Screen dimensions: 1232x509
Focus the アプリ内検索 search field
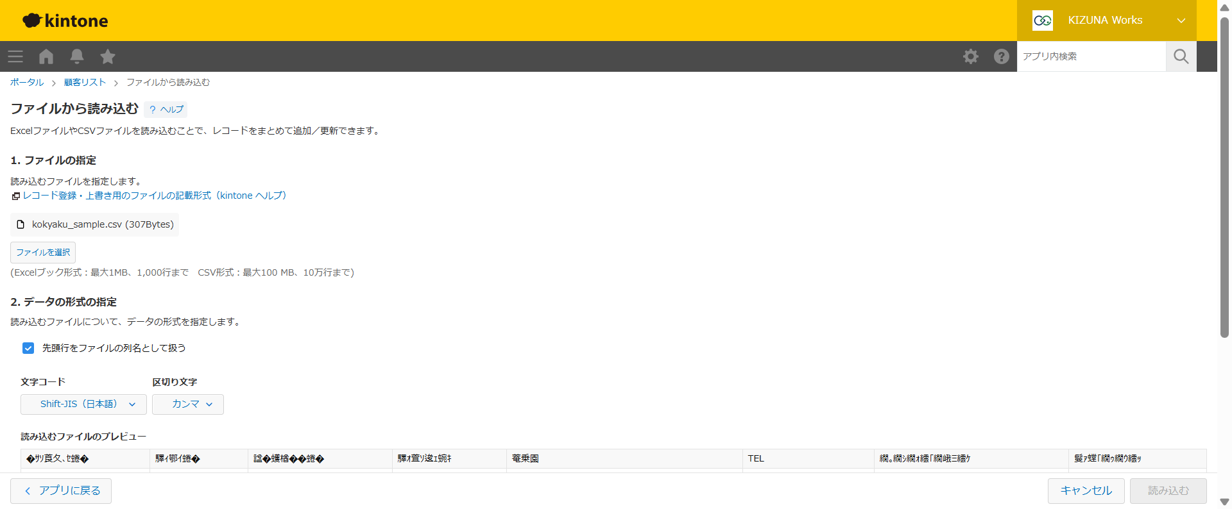(1091, 56)
